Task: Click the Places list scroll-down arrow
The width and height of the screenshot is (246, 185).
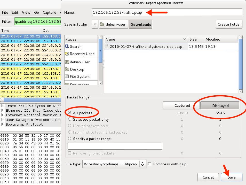Action: tap(101, 83)
